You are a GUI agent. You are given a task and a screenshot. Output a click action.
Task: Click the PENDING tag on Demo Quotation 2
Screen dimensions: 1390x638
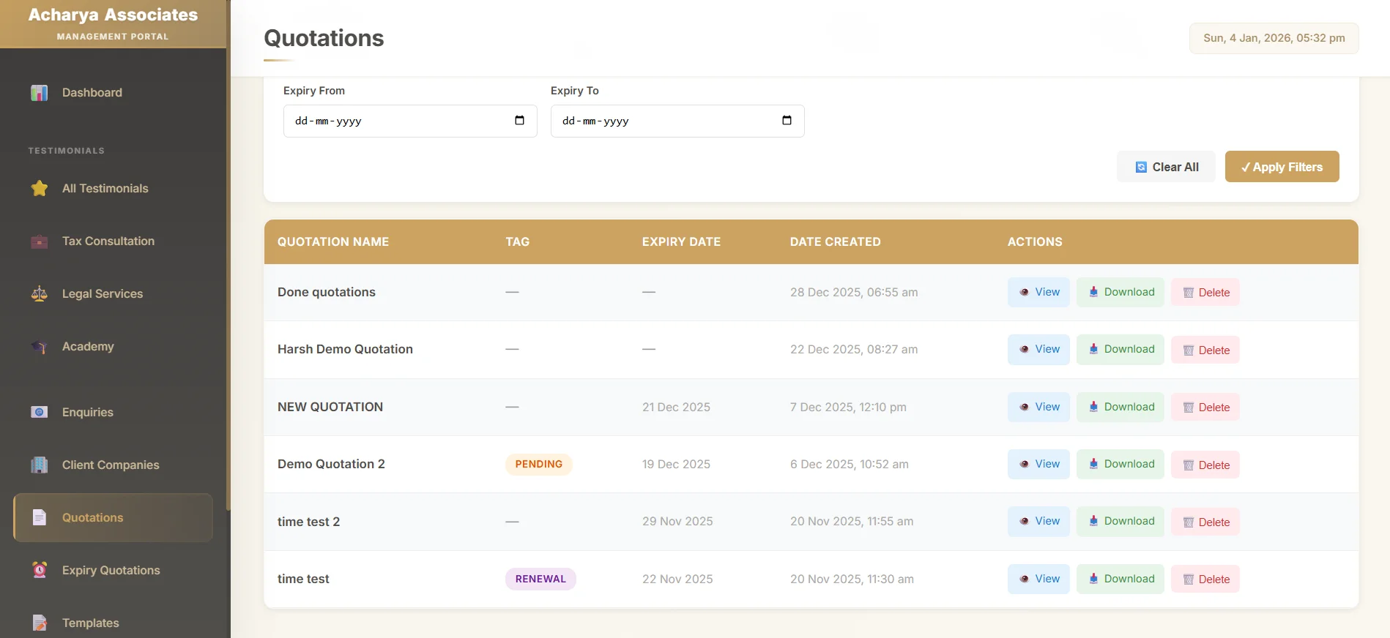tap(538, 465)
